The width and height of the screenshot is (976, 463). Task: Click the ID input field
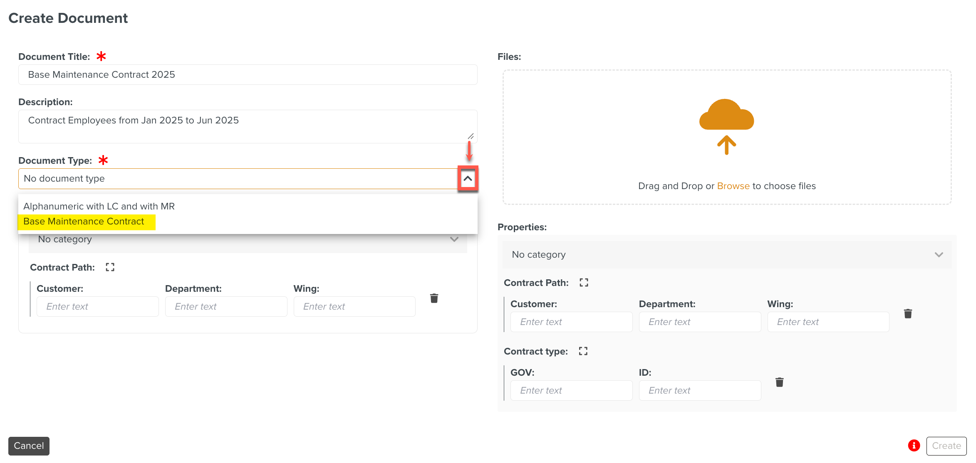(700, 390)
